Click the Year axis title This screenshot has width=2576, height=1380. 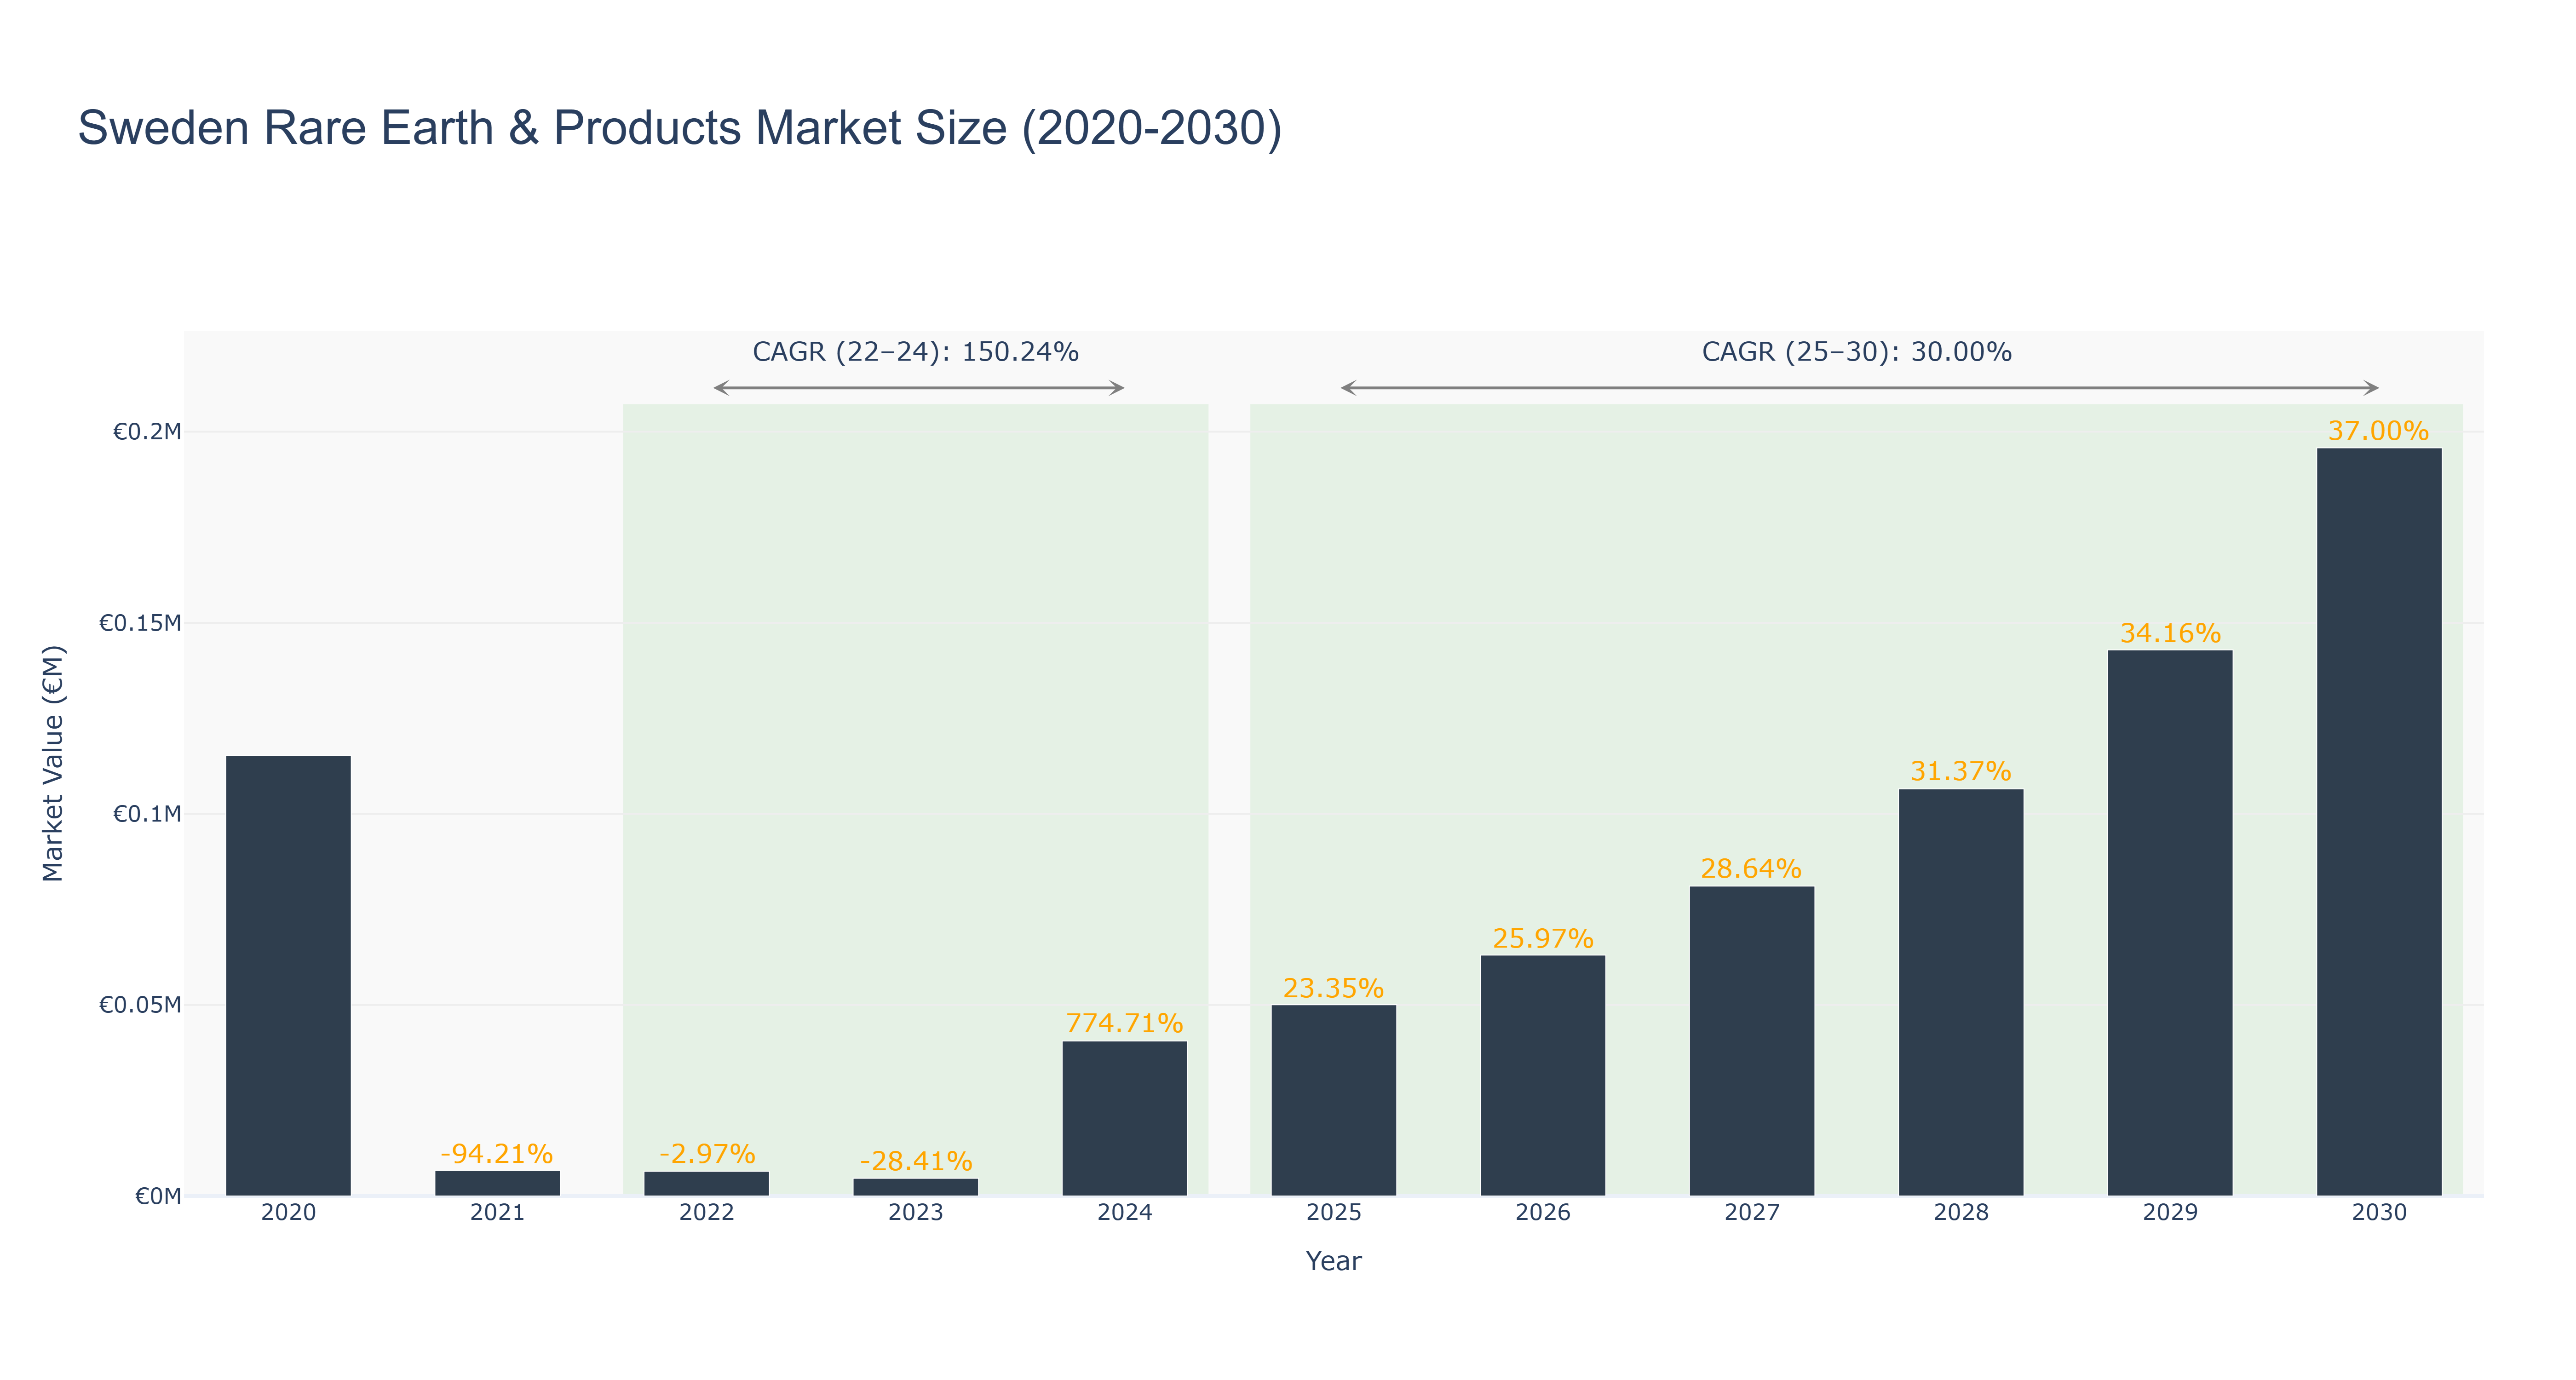click(x=1334, y=1261)
